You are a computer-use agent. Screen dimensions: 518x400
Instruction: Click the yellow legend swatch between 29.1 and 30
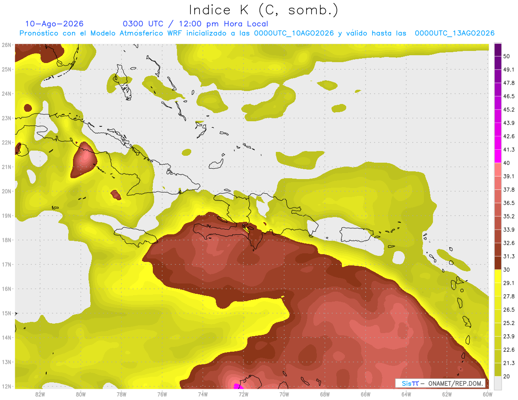coord(498,276)
